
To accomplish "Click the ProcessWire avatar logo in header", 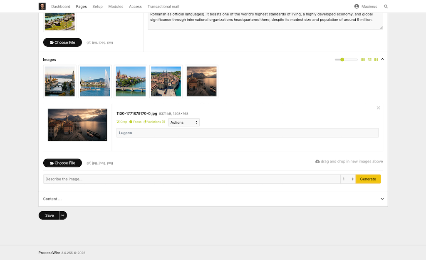I will pyautogui.click(x=42, y=6).
